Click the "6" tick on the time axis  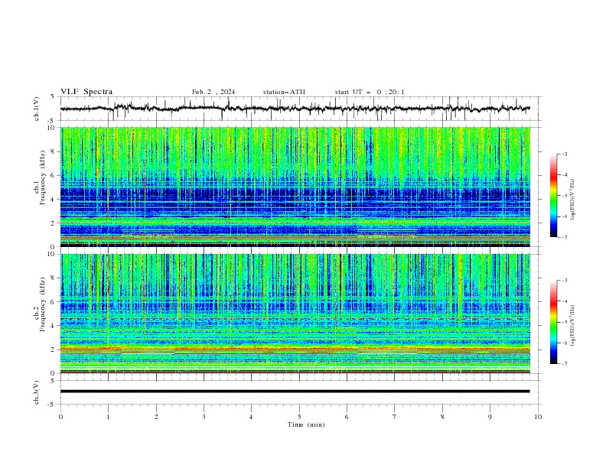(347, 417)
